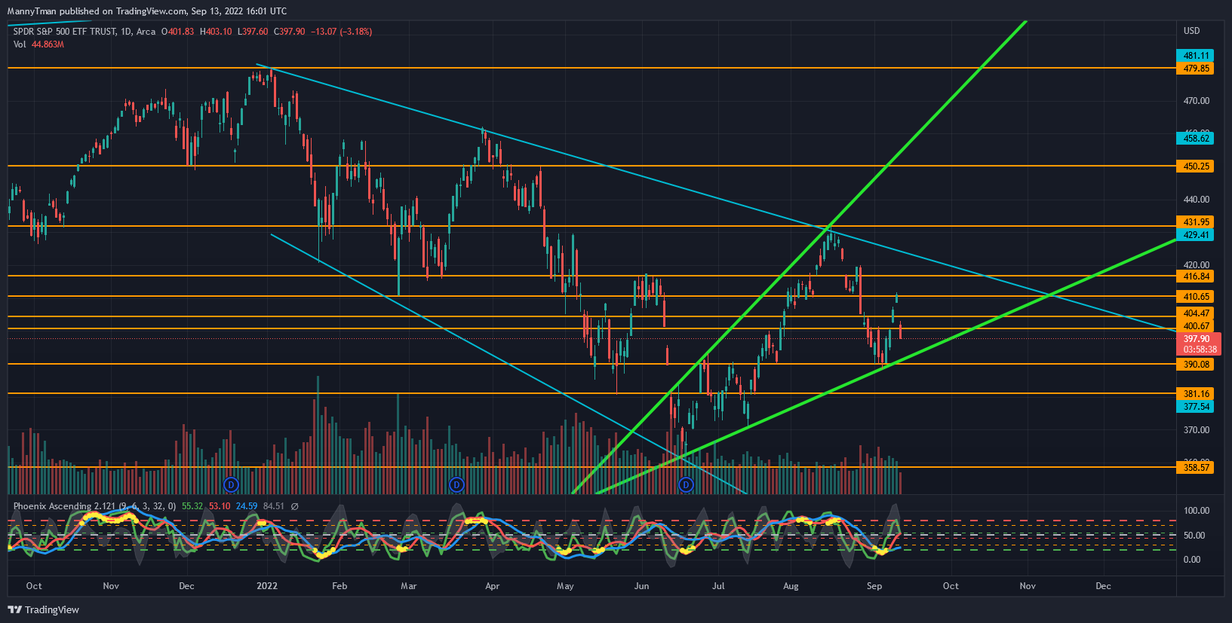Viewport: 1232px width, 623px height.
Task: Click the dividend D marker near March
Action: pos(456,484)
